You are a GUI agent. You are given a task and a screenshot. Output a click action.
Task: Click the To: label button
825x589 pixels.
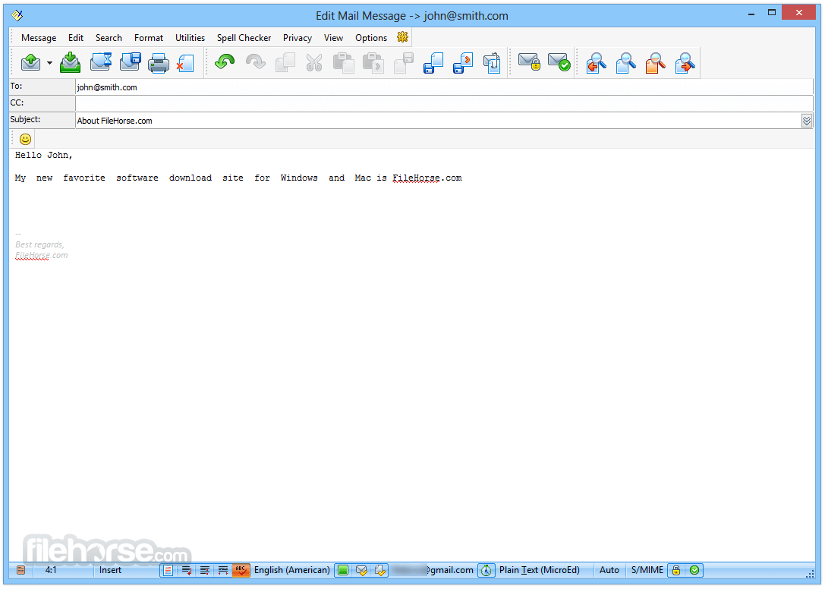(x=42, y=87)
